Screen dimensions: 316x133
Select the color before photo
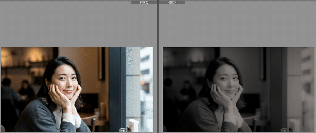pyautogui.click(x=77, y=89)
